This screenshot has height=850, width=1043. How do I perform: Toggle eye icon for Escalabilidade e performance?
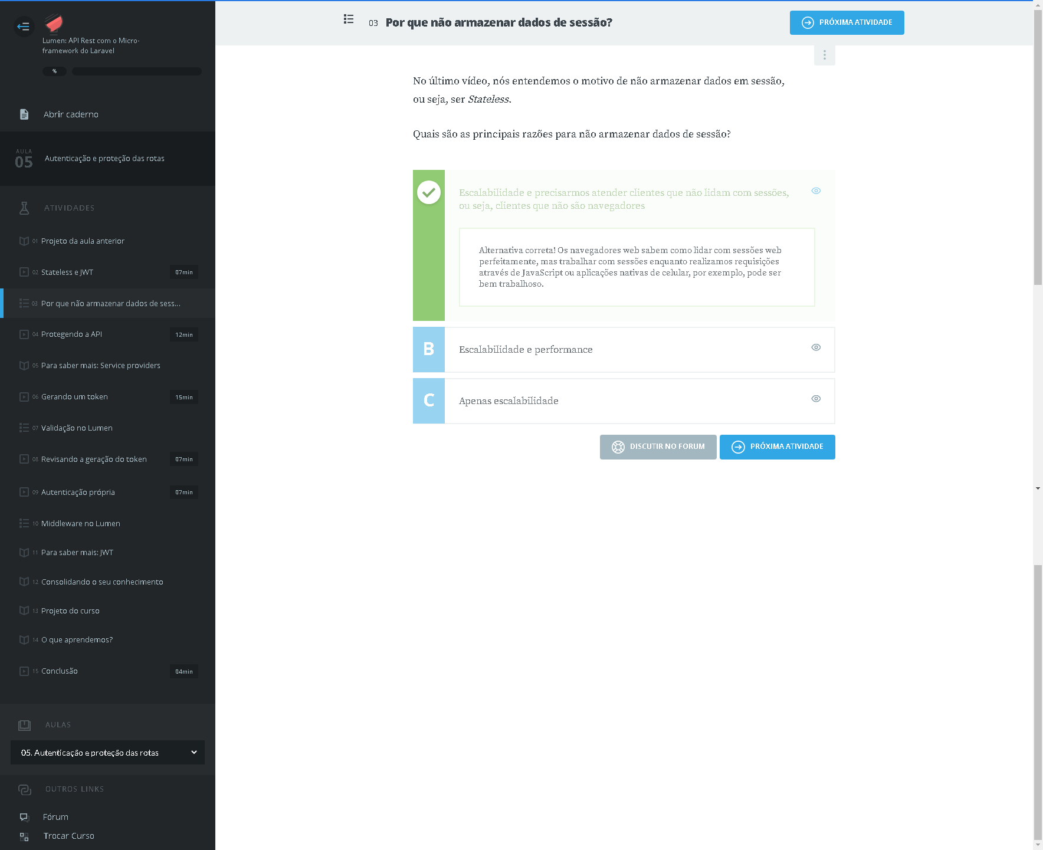click(x=816, y=347)
